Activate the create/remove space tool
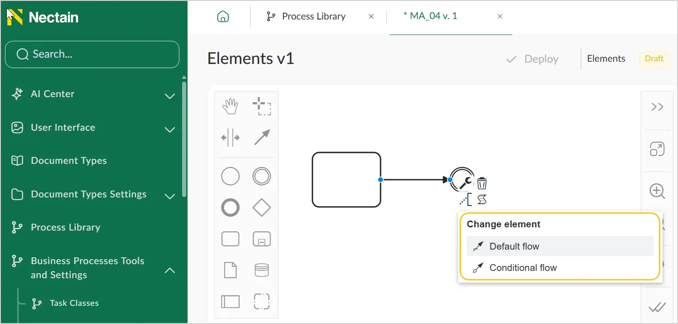Viewport: 678px width, 324px height. (x=230, y=137)
